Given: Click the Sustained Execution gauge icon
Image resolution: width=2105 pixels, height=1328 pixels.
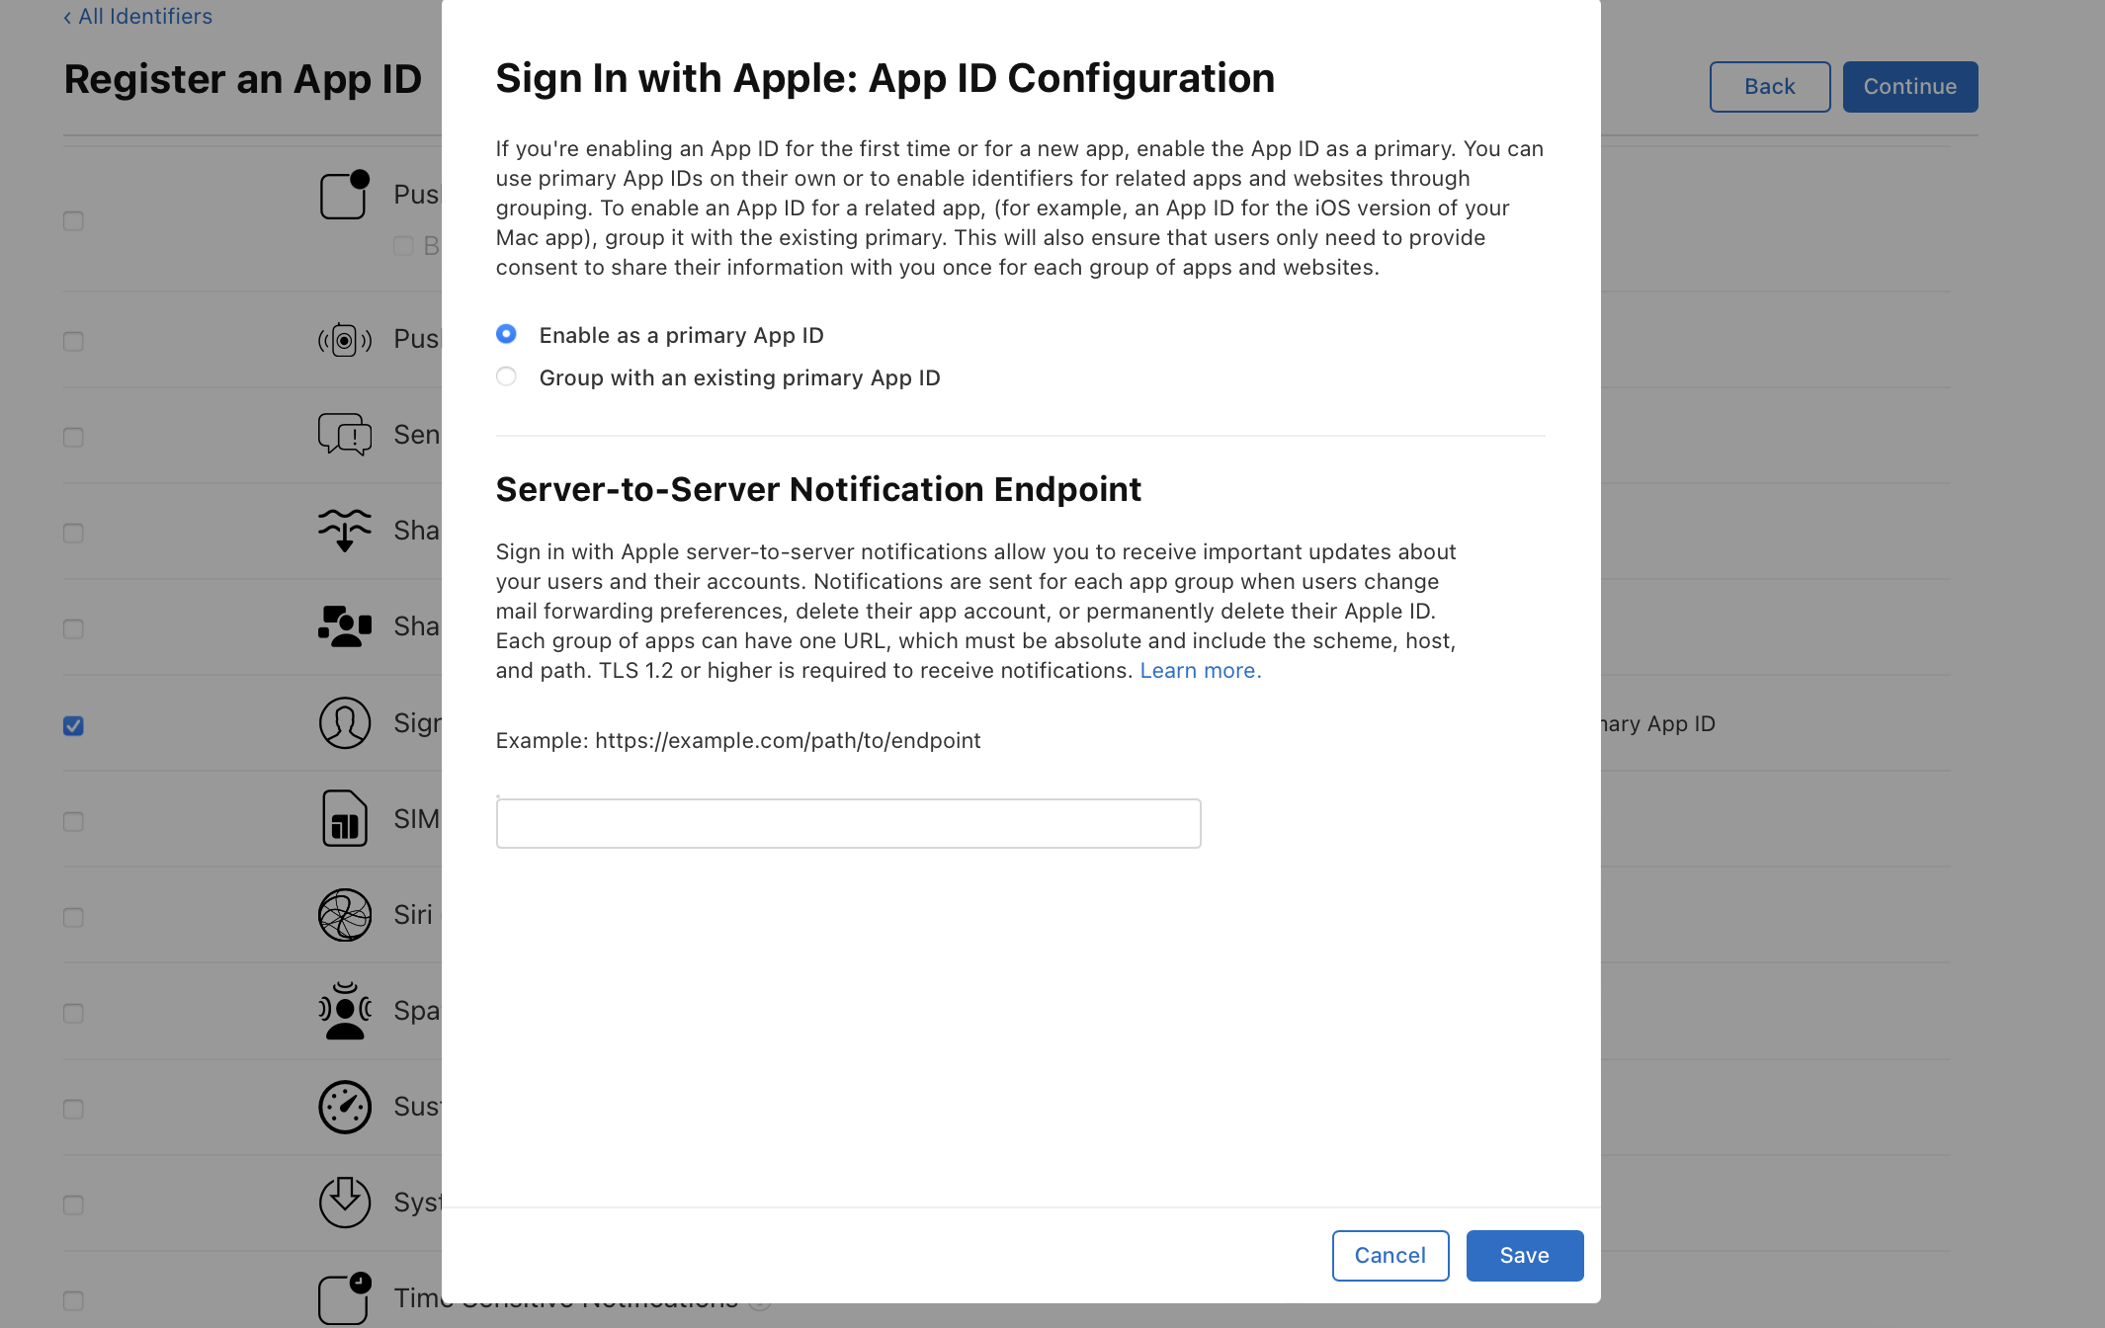Looking at the screenshot, I should pyautogui.click(x=344, y=1107).
